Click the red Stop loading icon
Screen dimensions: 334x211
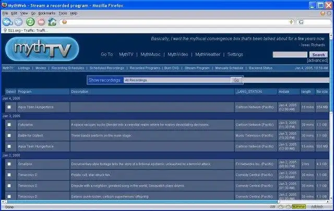(41, 22)
